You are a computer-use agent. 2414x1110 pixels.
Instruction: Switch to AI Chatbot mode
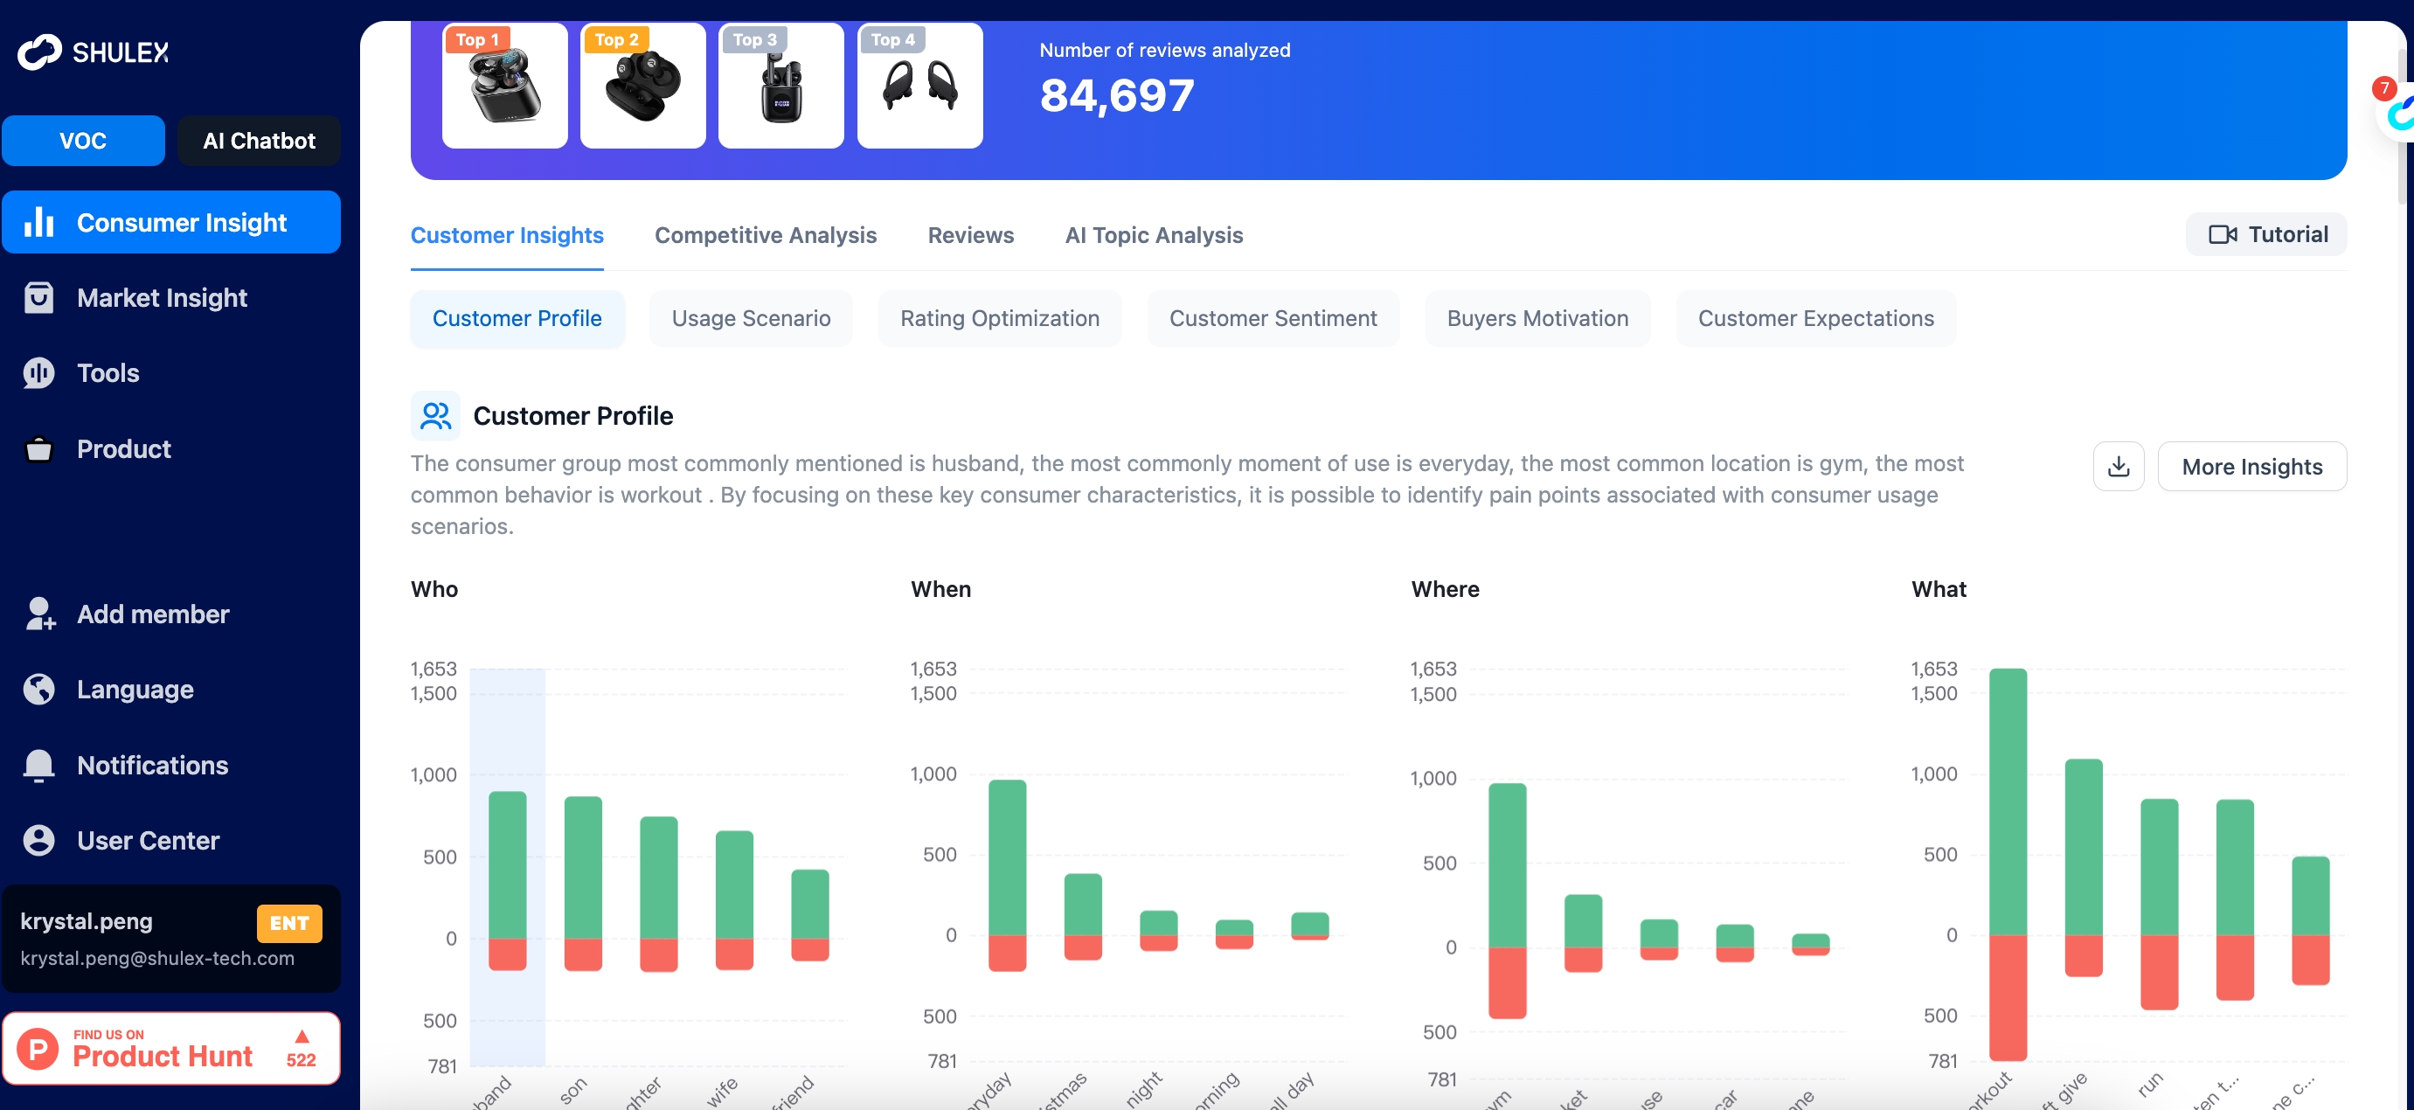(x=259, y=141)
